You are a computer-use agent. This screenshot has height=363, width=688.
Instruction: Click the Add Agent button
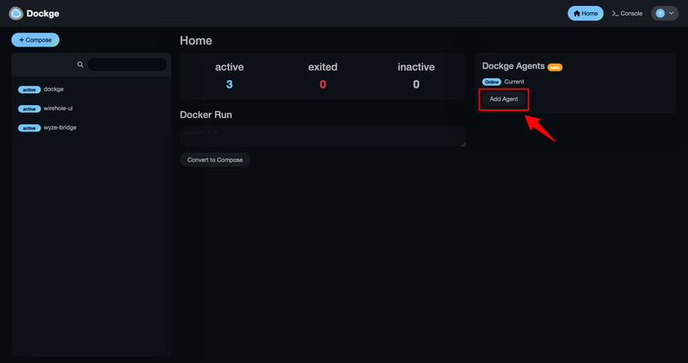click(503, 99)
